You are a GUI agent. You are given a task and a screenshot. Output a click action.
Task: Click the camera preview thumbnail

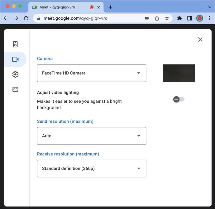179,73
